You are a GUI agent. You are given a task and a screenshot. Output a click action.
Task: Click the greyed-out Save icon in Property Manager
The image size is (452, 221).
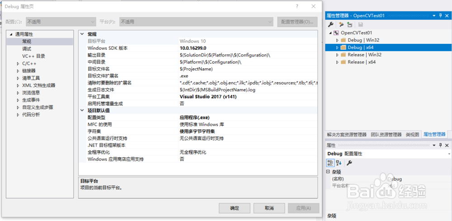pyautogui.click(x=361, y=24)
